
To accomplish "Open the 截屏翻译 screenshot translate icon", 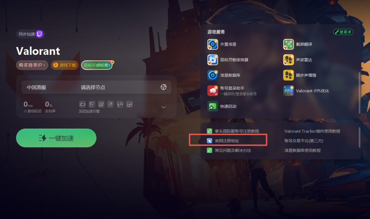I will pyautogui.click(x=288, y=44).
